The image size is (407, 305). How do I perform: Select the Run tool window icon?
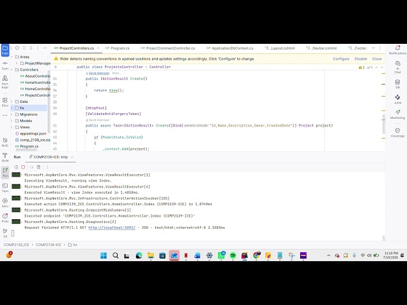(x=5, y=172)
